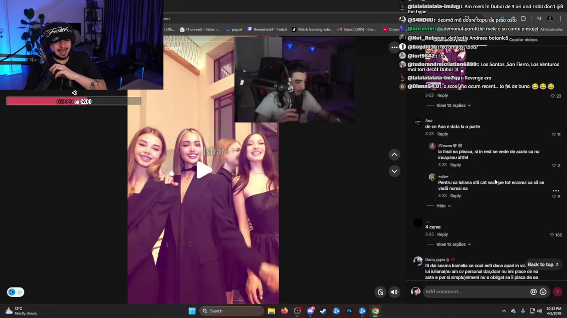Reply to the 4 curve comment
Viewport: 567px width, 318px height.
coord(443,235)
